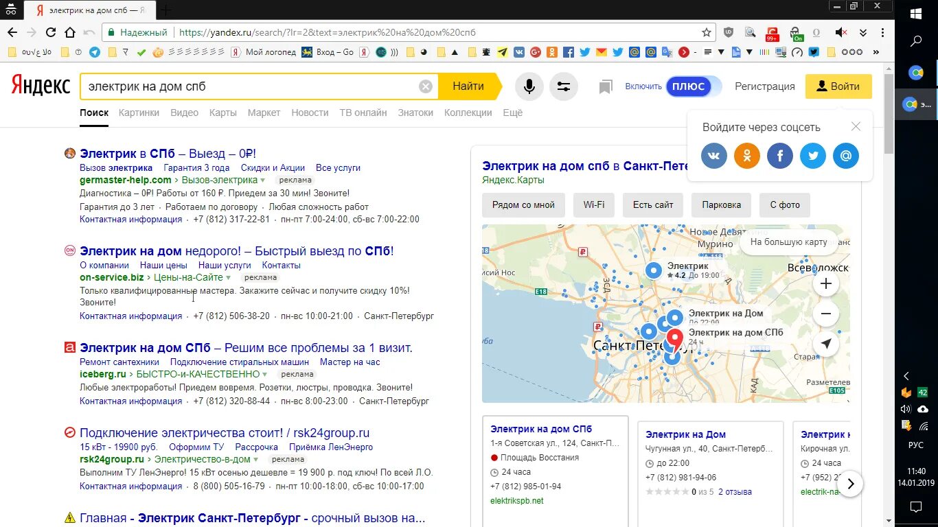Sign in via VK social icon
Image resolution: width=938 pixels, height=527 pixels.
point(714,156)
